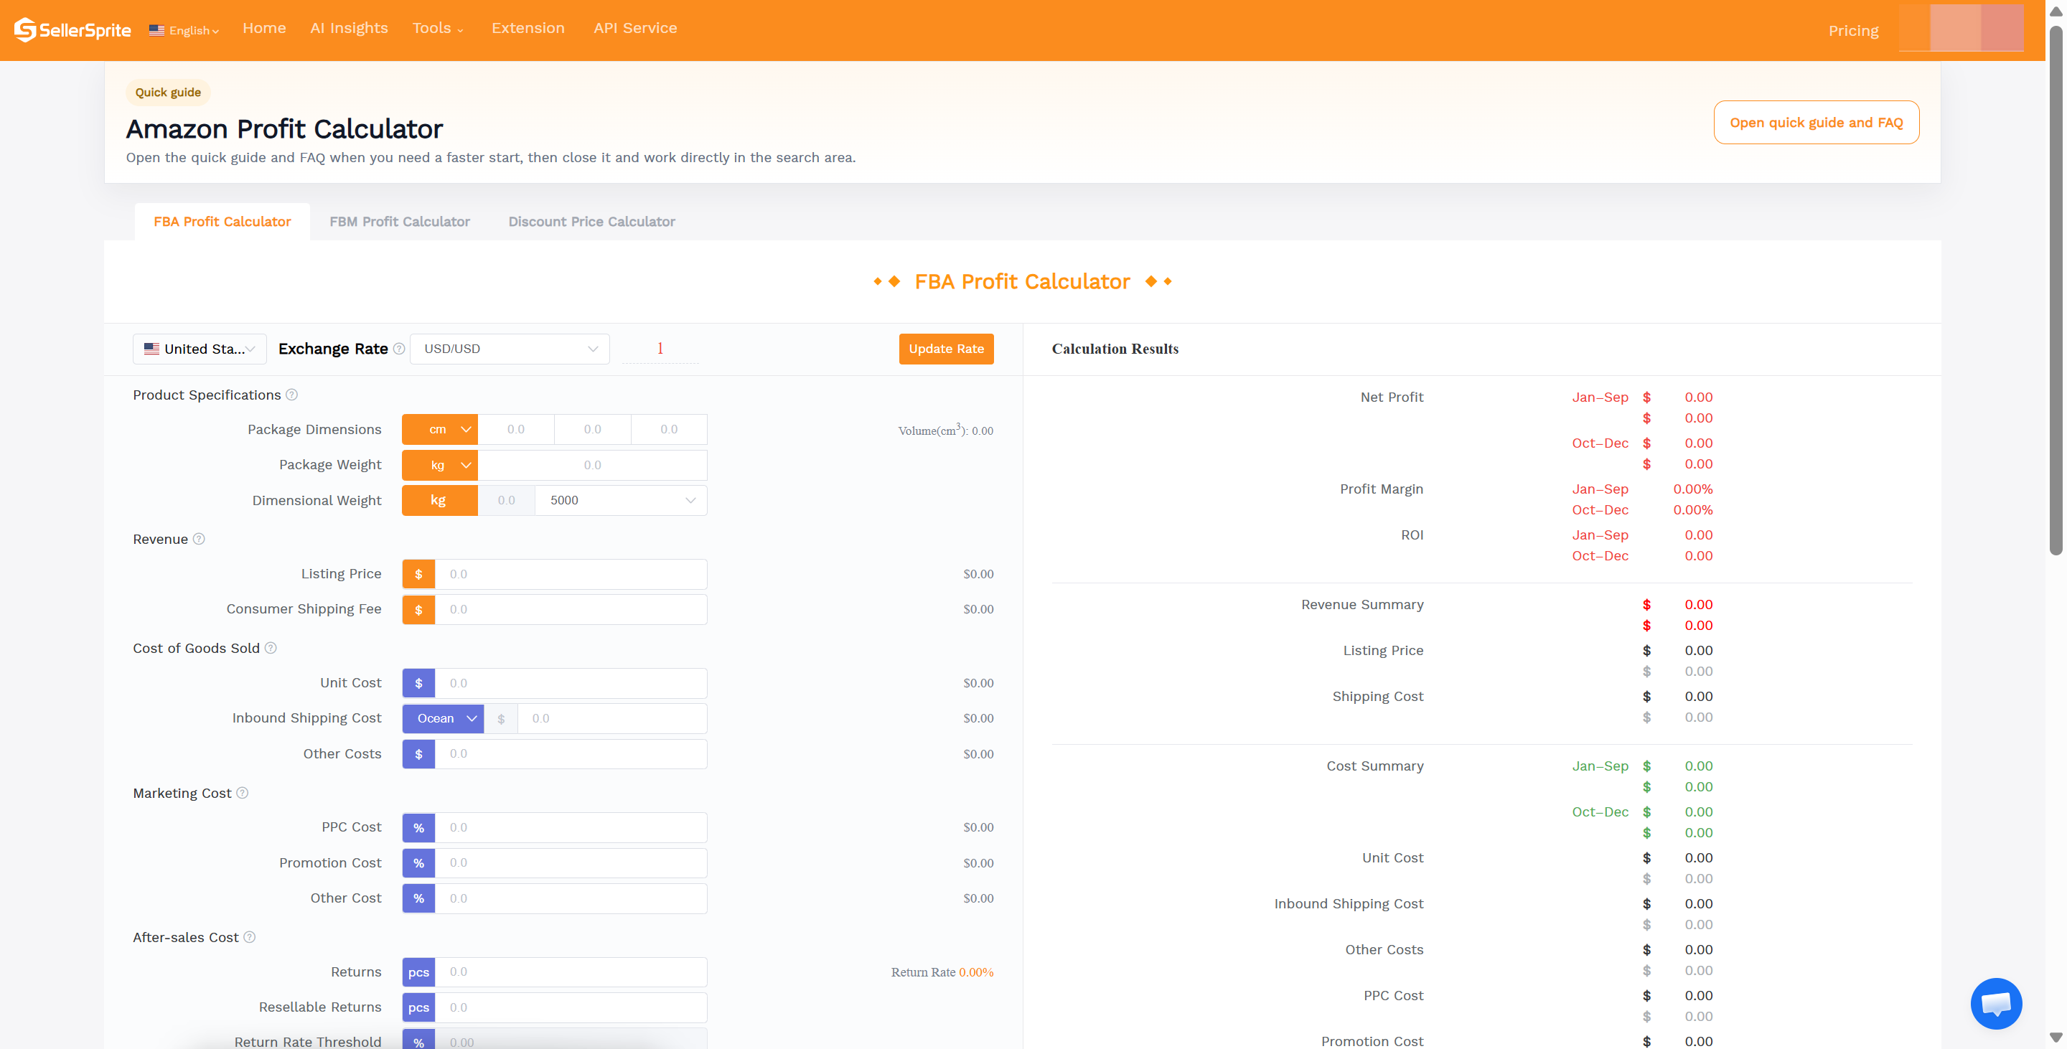
Task: Click the After-sales Cost help icon
Action: point(249,937)
